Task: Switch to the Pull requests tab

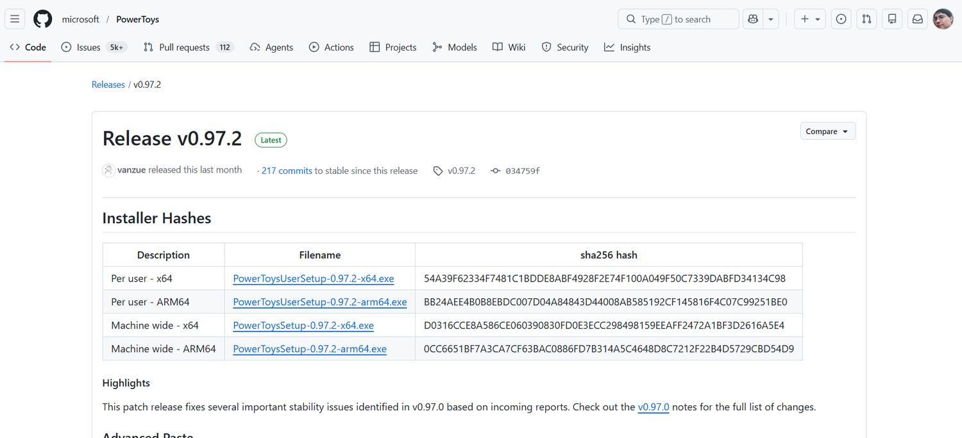Action: 189,47
